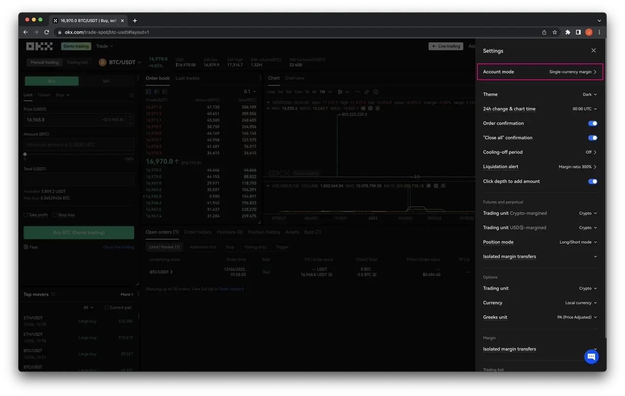625x396 pixels.
Task: Open the candlestick chart type icon
Action: pos(340,92)
